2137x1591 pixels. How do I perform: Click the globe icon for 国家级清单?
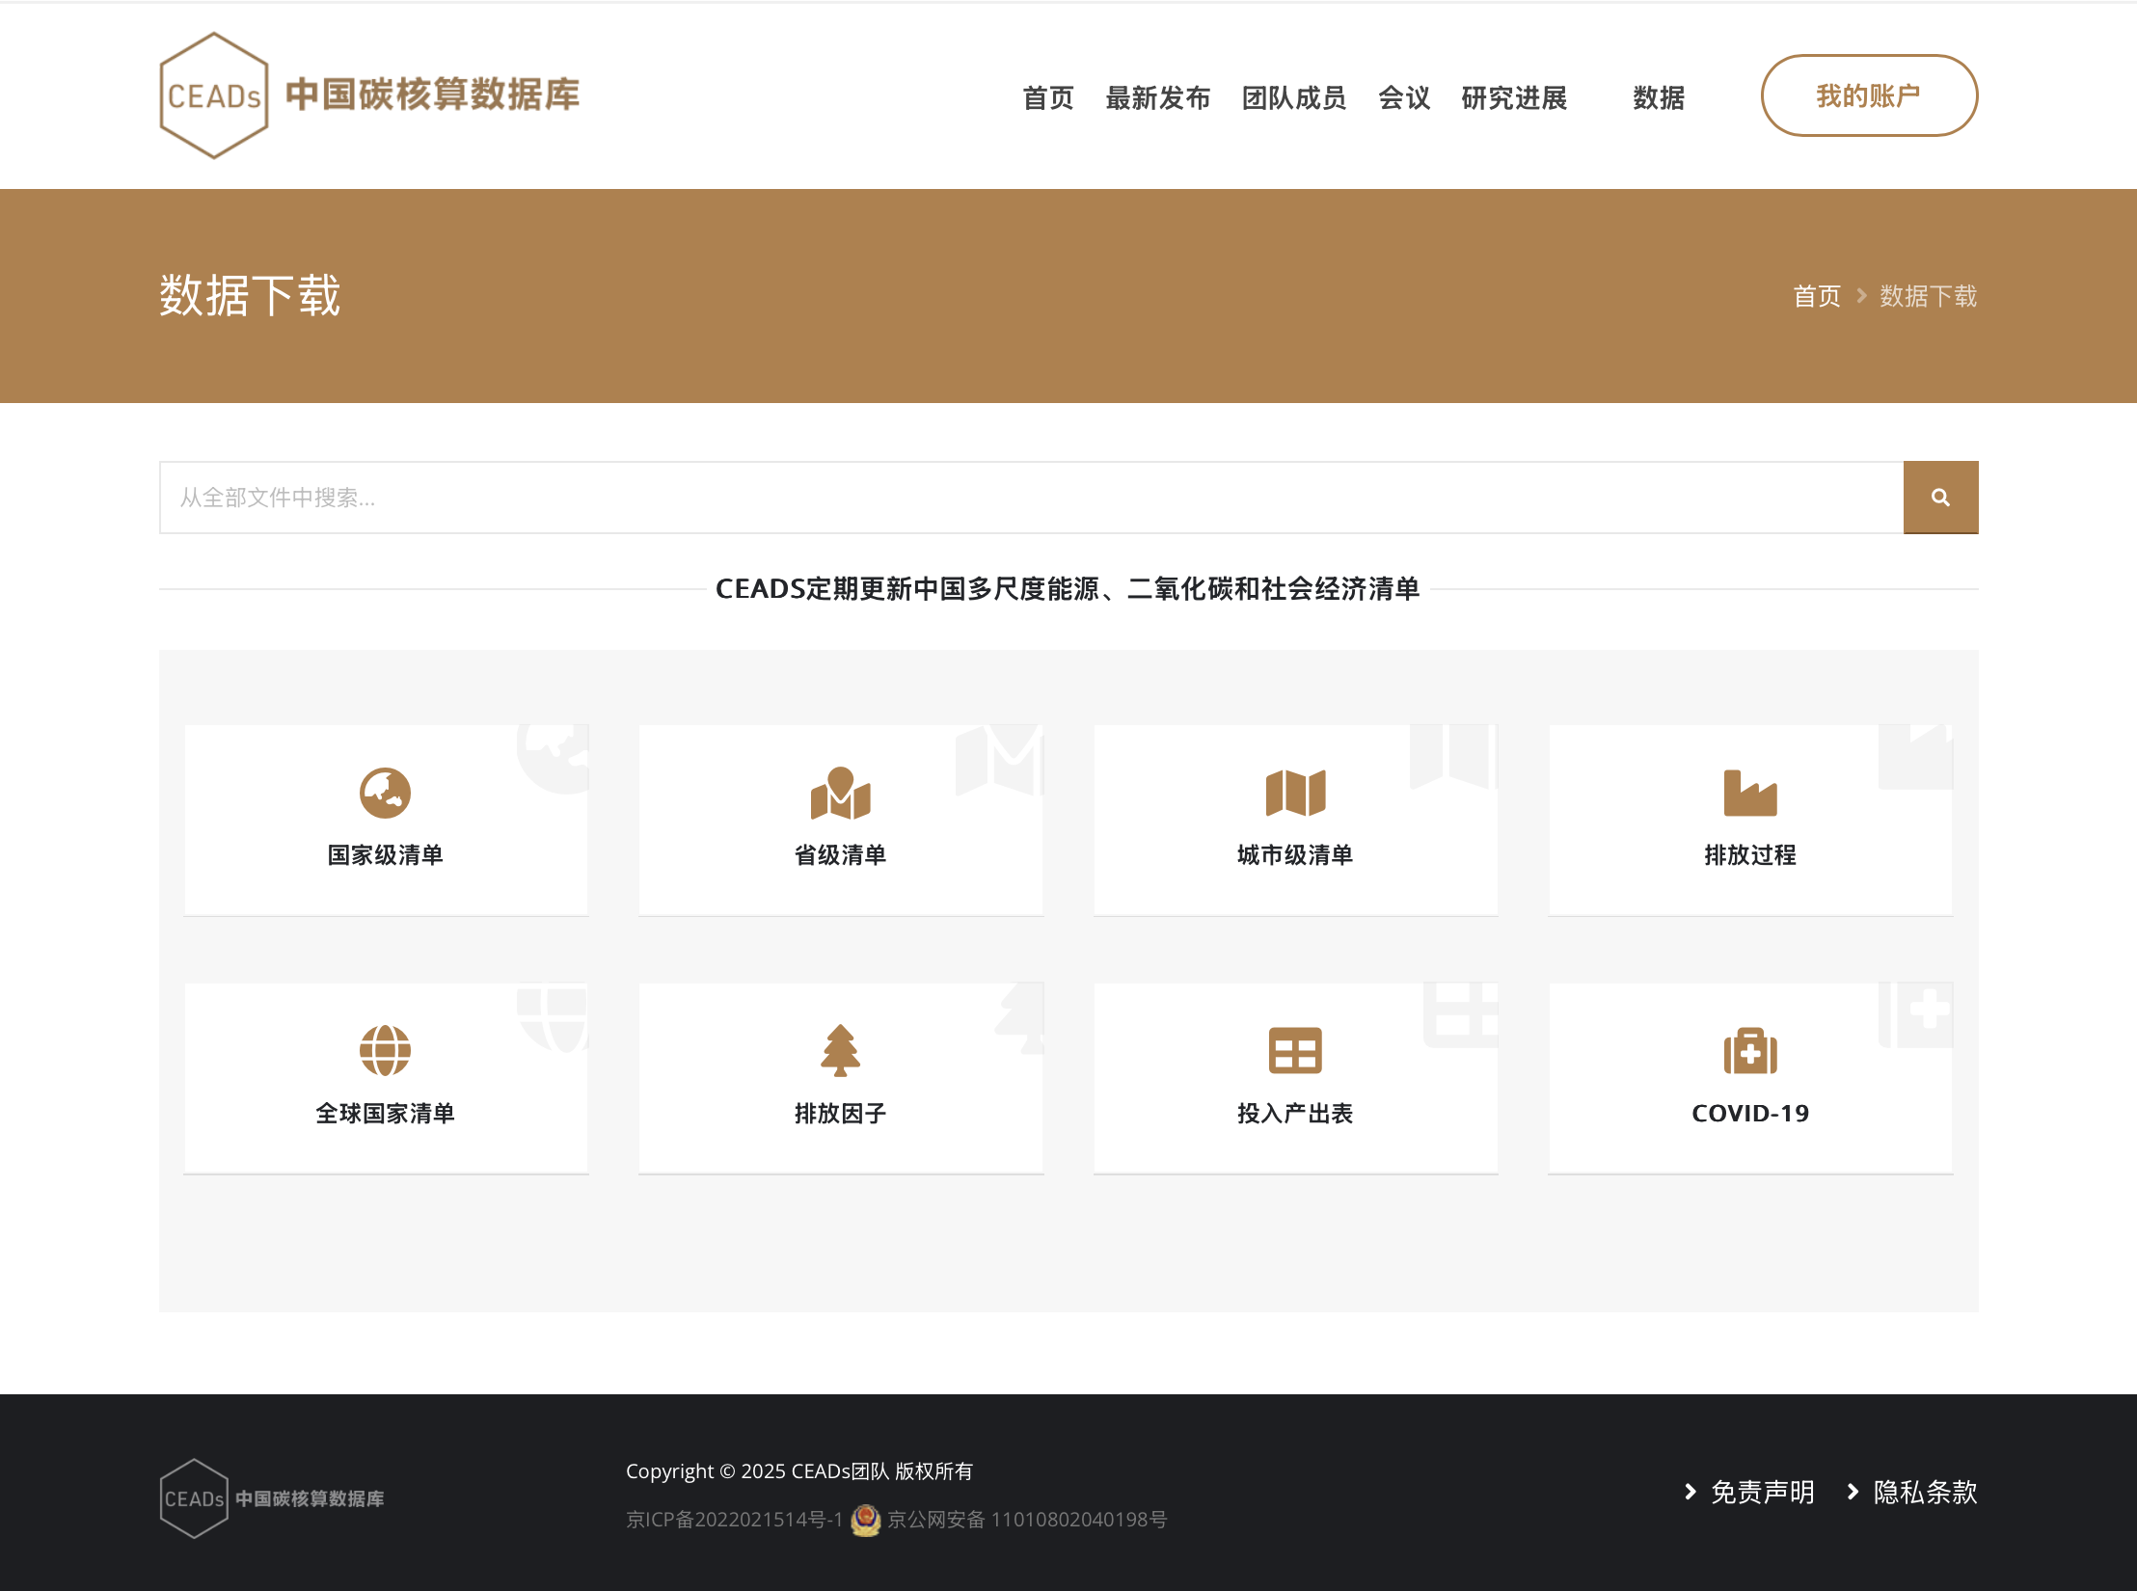385,793
